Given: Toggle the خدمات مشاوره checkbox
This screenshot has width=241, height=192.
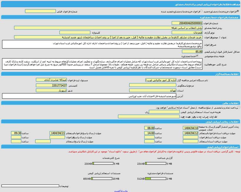Looking at the screenshot, I should click(x=197, y=56).
